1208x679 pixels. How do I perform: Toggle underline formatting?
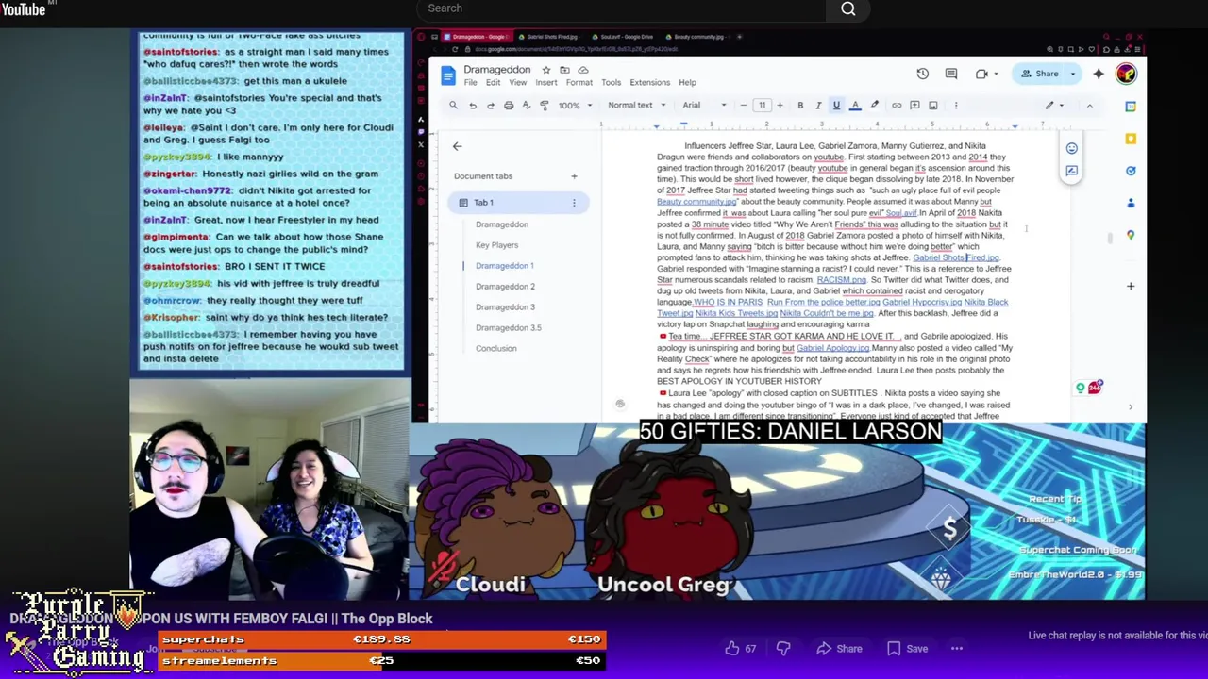pyautogui.click(x=836, y=106)
